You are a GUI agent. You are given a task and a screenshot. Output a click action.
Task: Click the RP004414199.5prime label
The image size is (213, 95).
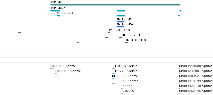[x=196, y=81]
